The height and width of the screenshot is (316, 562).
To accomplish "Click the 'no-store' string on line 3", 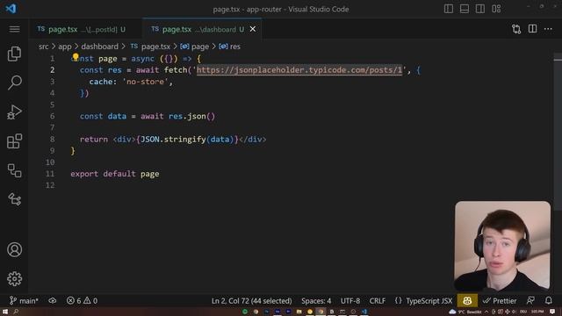I will click(145, 82).
